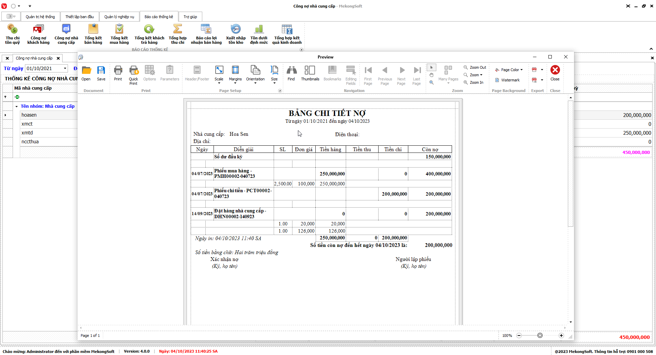The height and width of the screenshot is (355, 656).
Task: Switch to the Quản lý nghiệp vụ tab
Action: click(119, 17)
